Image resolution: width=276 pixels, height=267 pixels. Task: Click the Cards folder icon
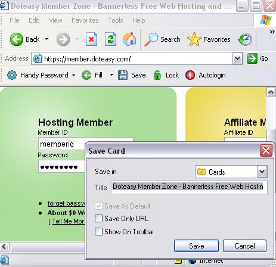tap(201, 172)
